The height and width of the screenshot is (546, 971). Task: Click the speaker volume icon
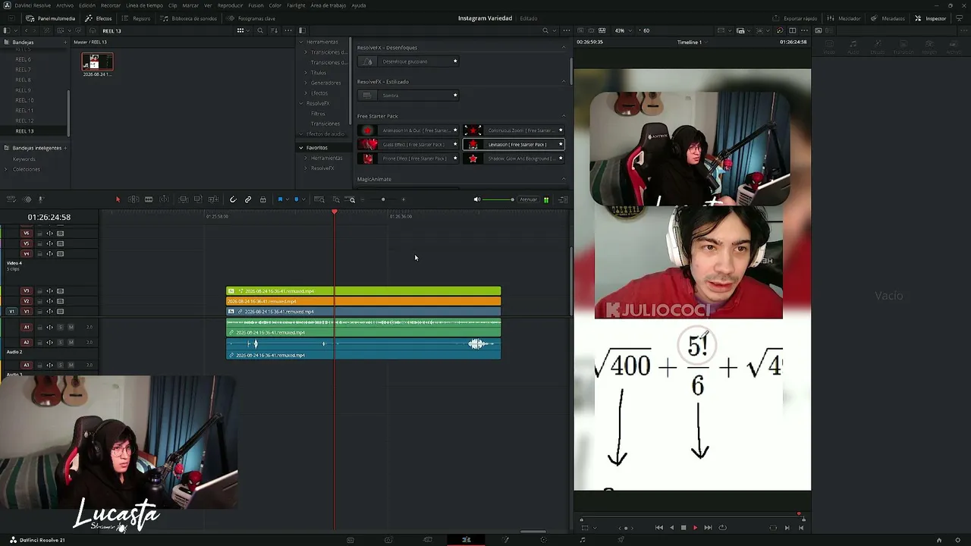477,199
